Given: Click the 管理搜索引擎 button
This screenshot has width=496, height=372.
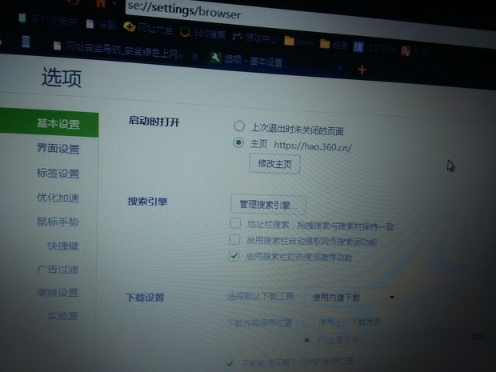Looking at the screenshot, I should click(268, 205).
